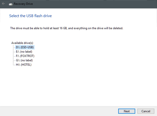Click the Select the USB flash drive heading

pyautogui.click(x=30, y=16)
